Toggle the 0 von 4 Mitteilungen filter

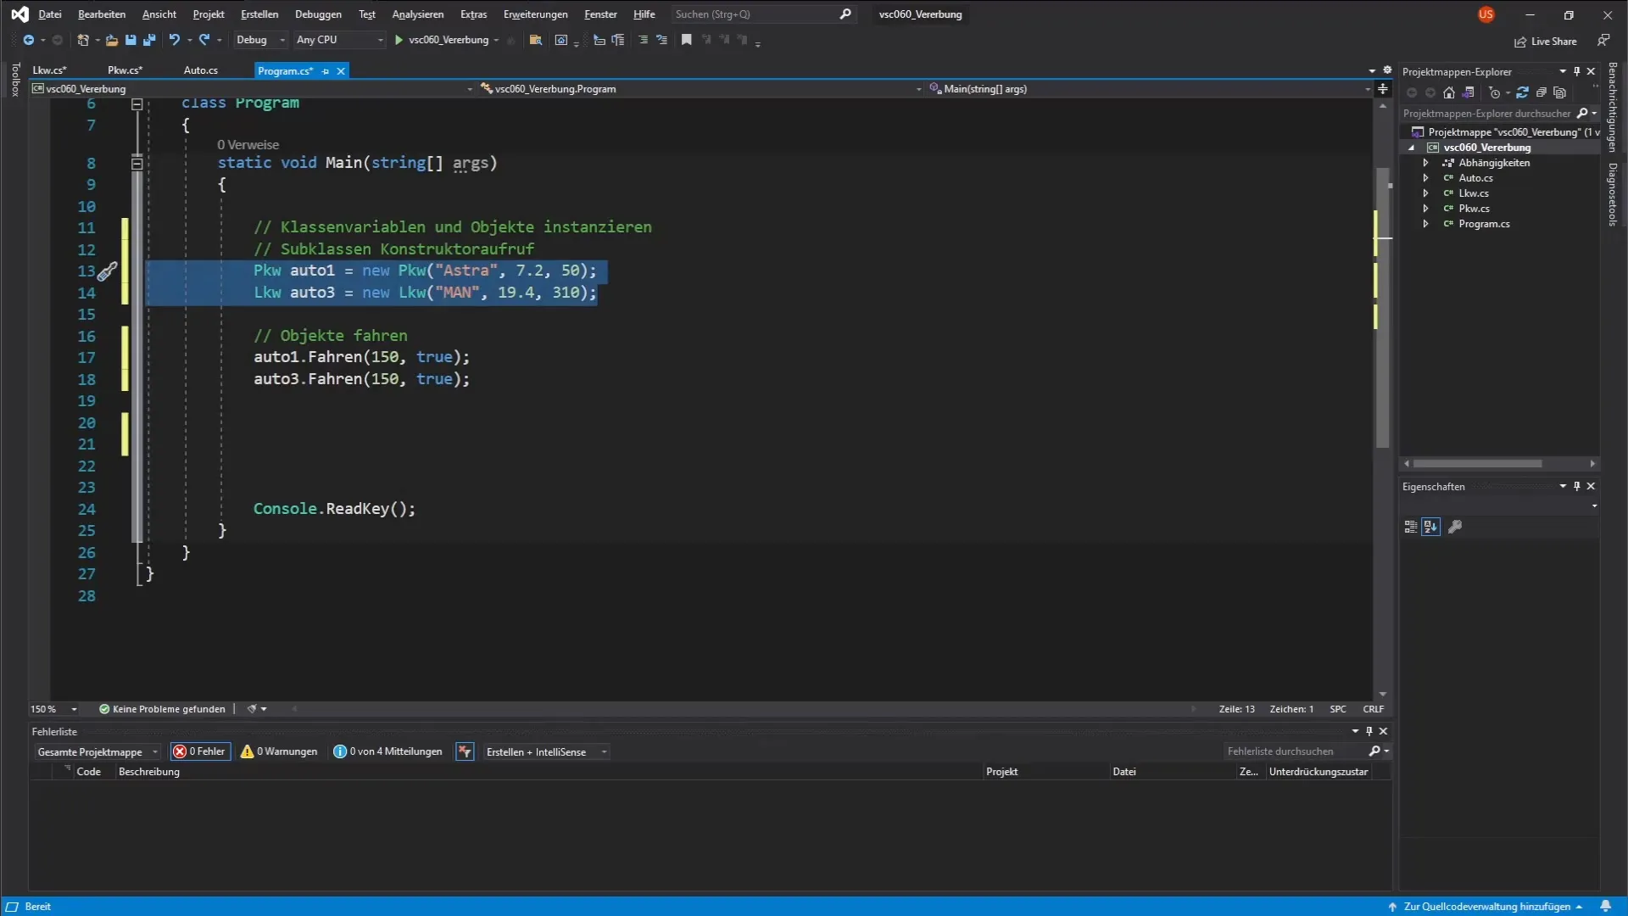[x=388, y=751]
